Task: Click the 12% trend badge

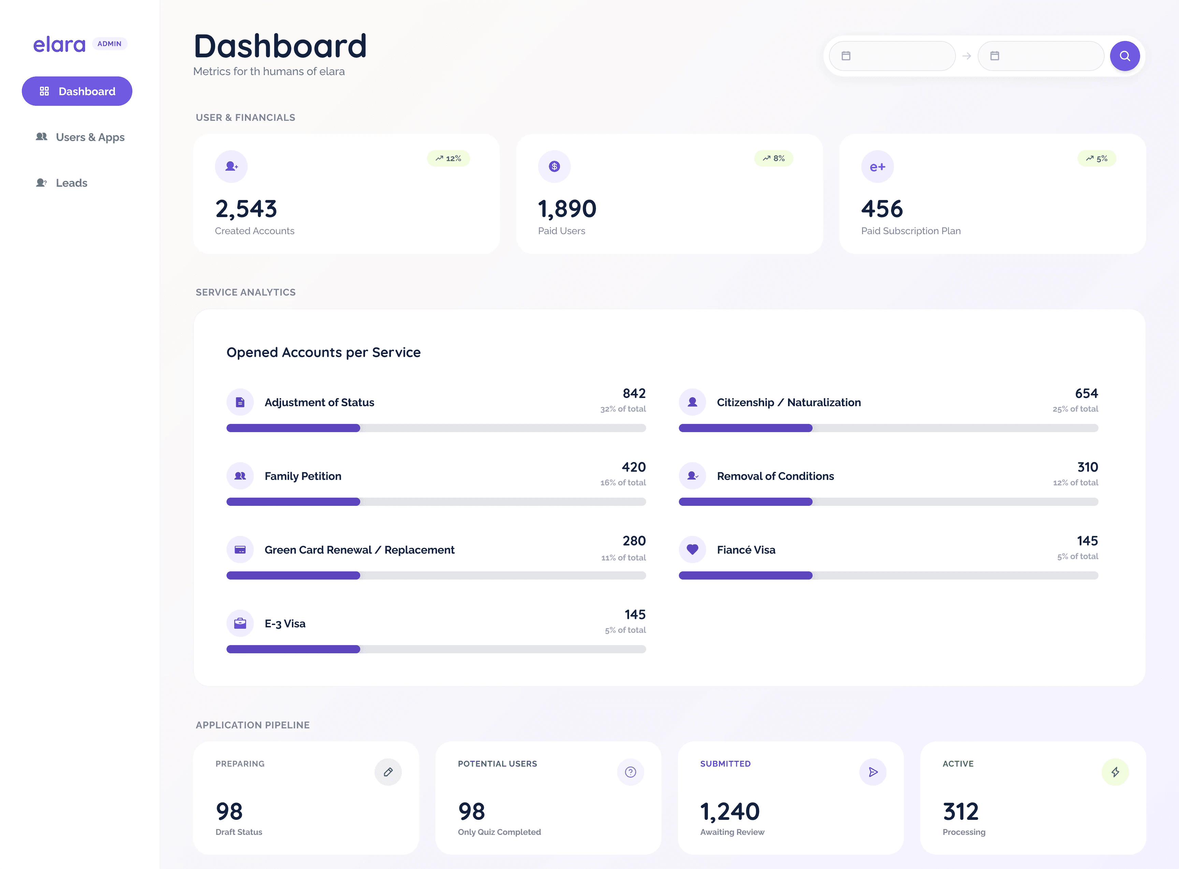Action: [x=448, y=158]
